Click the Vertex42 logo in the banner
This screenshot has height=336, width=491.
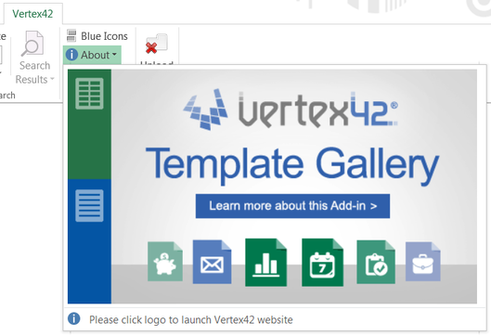tap(291, 110)
